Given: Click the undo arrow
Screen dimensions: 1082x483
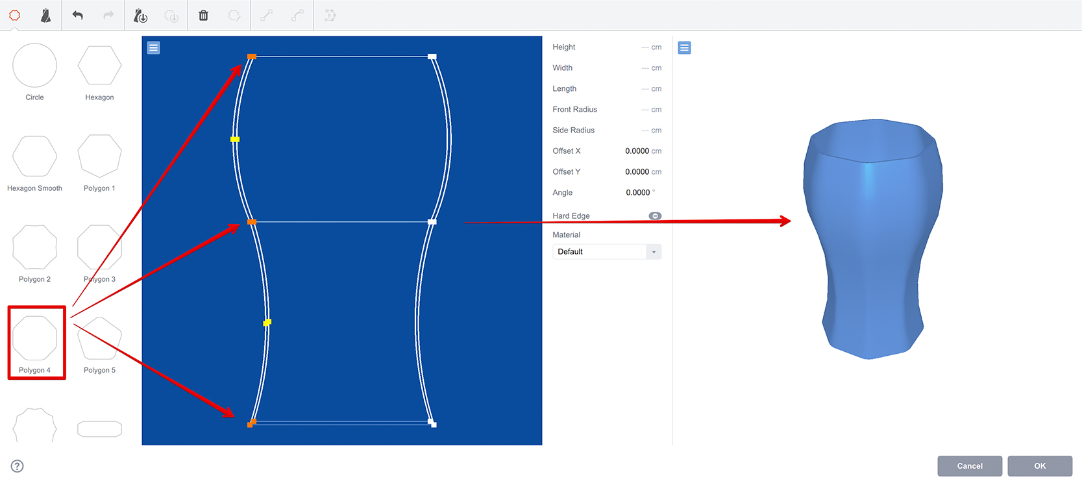Looking at the screenshot, I should (78, 16).
